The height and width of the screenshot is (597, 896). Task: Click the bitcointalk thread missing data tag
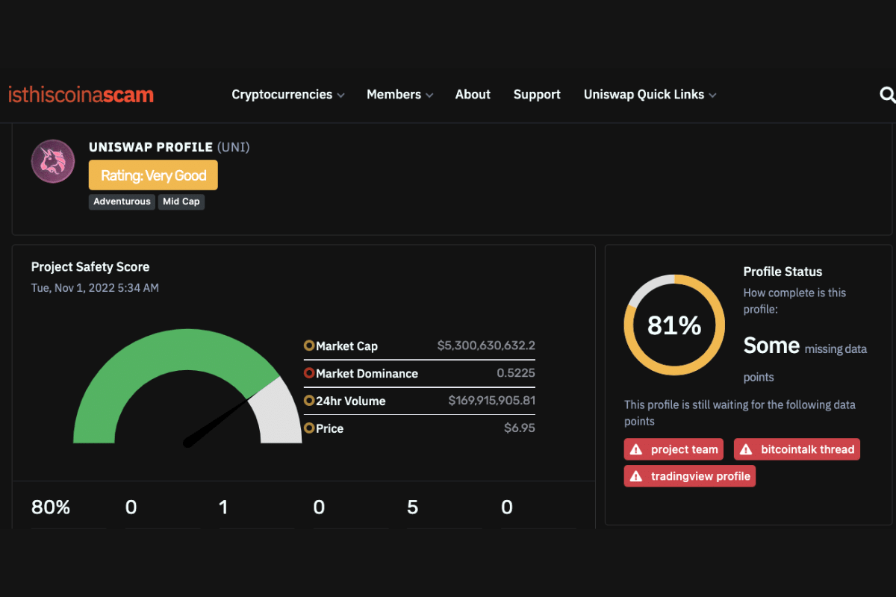click(797, 449)
